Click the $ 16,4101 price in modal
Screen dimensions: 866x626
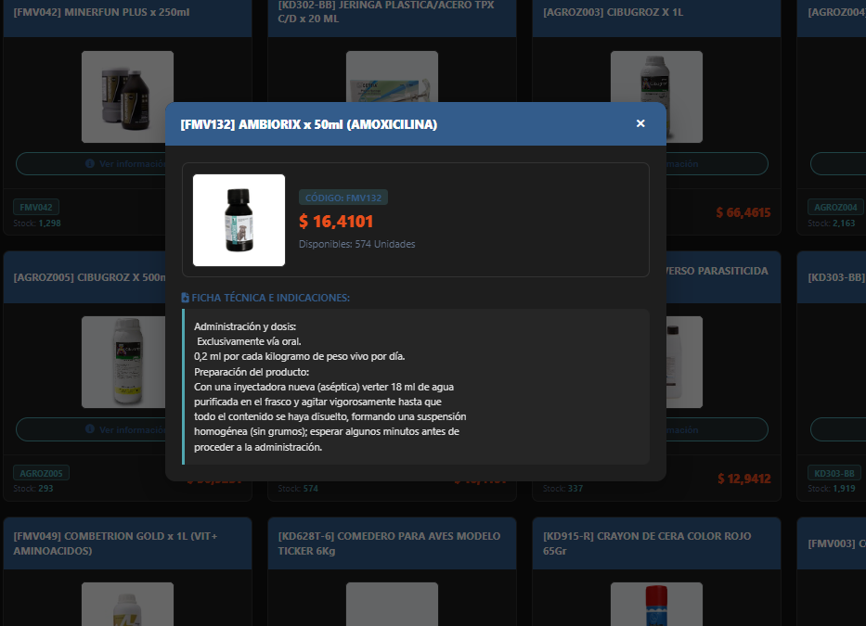click(x=336, y=222)
